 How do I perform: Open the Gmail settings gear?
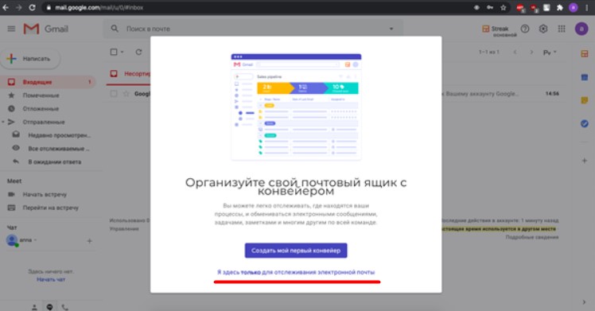click(543, 29)
